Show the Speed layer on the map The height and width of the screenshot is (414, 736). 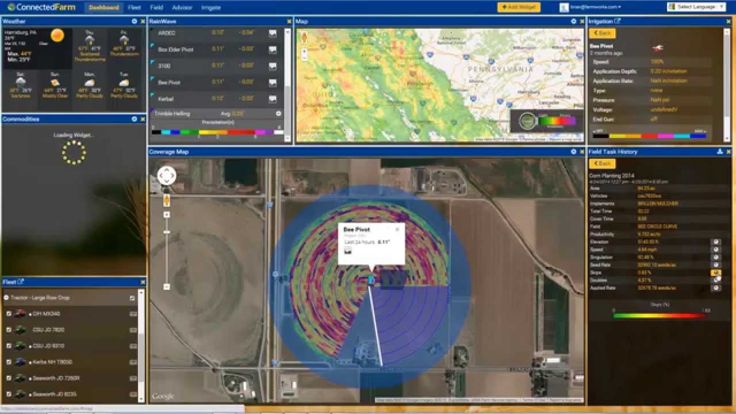click(x=716, y=250)
